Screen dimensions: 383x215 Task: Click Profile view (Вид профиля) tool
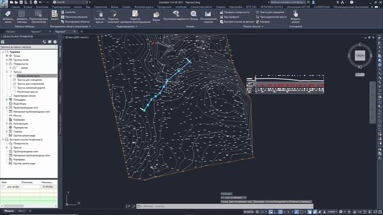(x=229, y=17)
